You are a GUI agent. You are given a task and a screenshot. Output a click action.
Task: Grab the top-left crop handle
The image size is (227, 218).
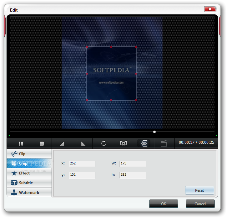click(x=87, y=47)
